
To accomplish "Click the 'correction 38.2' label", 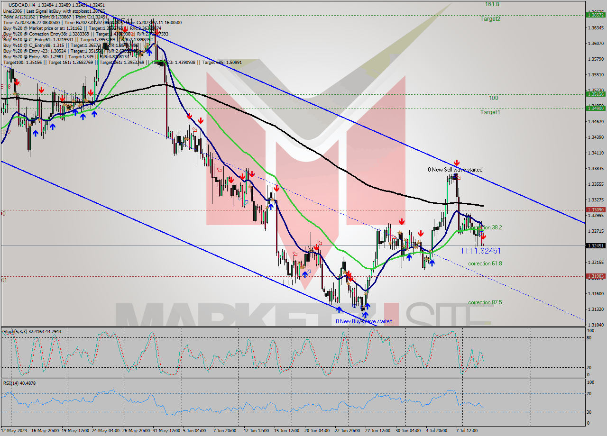I will point(486,227).
